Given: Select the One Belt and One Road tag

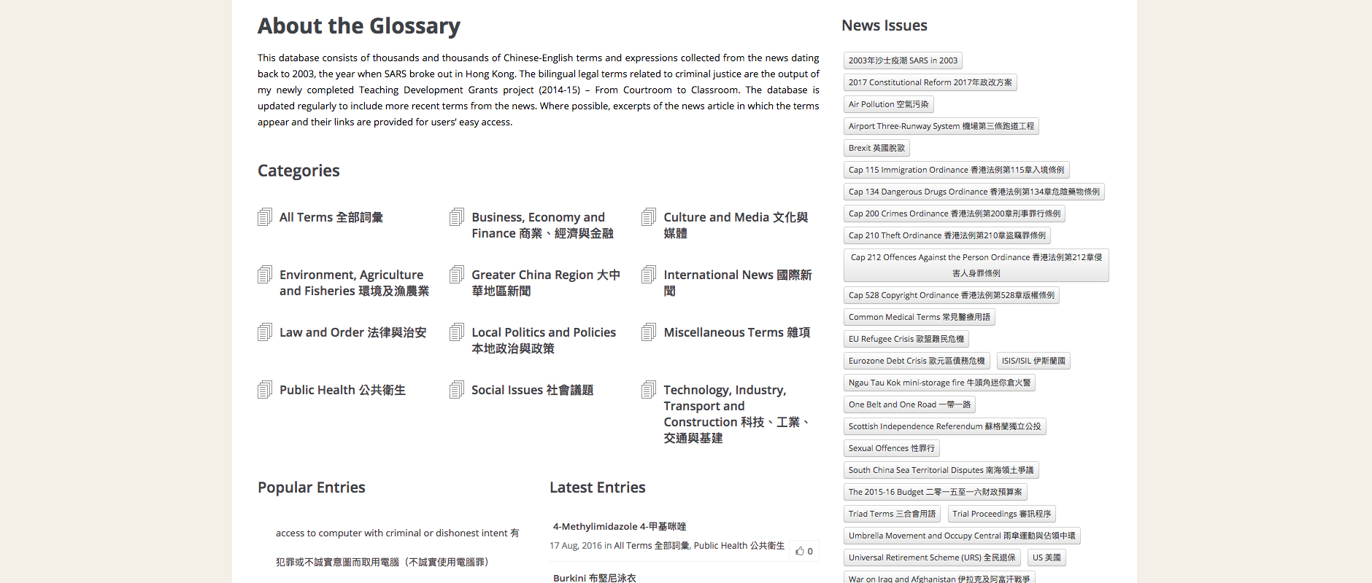Looking at the screenshot, I should tap(909, 404).
